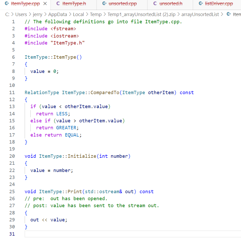Click Users in the breadcrumb path
Image resolution: width=241 pixels, height=240 pixels.
click(21, 14)
